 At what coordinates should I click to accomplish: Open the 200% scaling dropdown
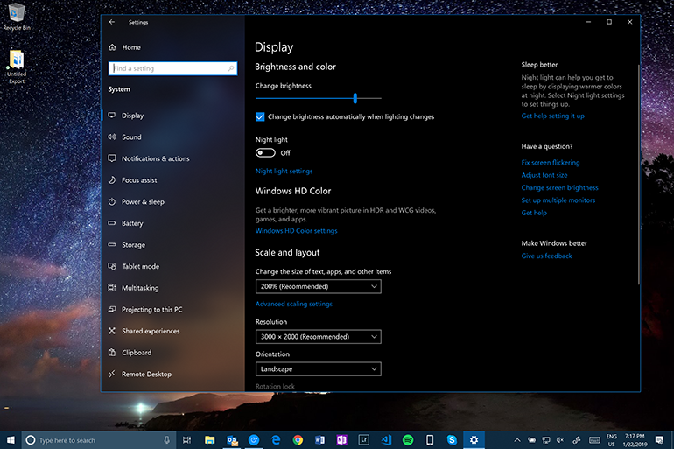318,286
